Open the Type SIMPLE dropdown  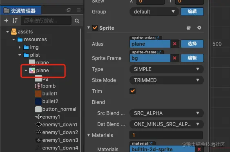click(x=167, y=69)
